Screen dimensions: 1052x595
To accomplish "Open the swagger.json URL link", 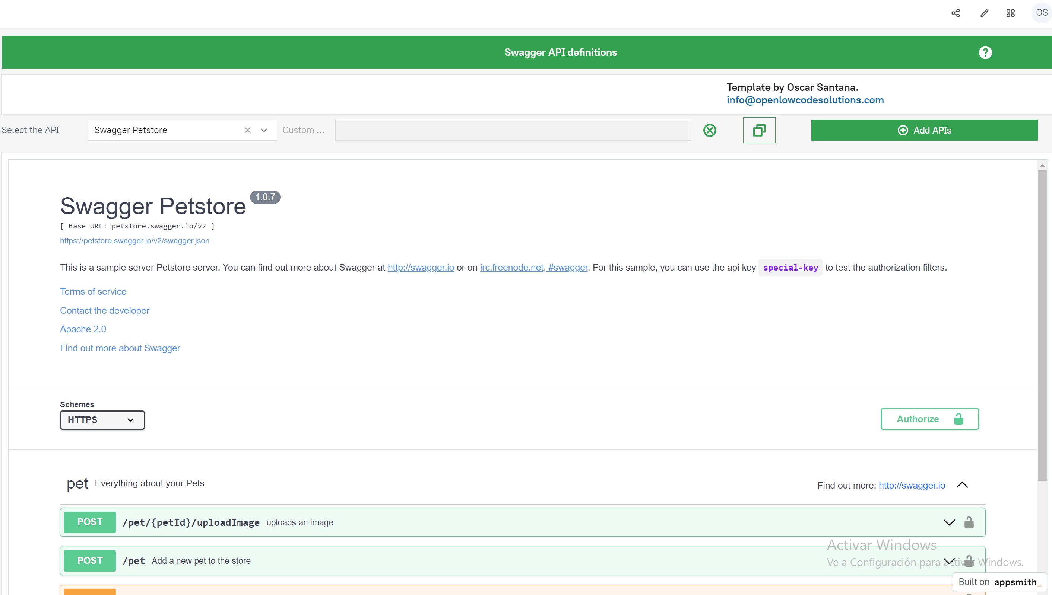I will tap(134, 241).
